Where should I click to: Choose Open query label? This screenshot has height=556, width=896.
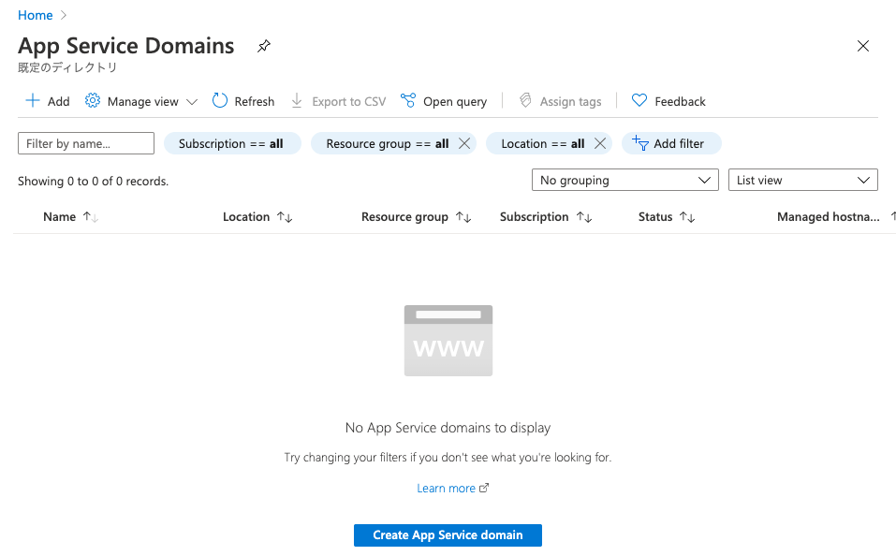coord(455,101)
